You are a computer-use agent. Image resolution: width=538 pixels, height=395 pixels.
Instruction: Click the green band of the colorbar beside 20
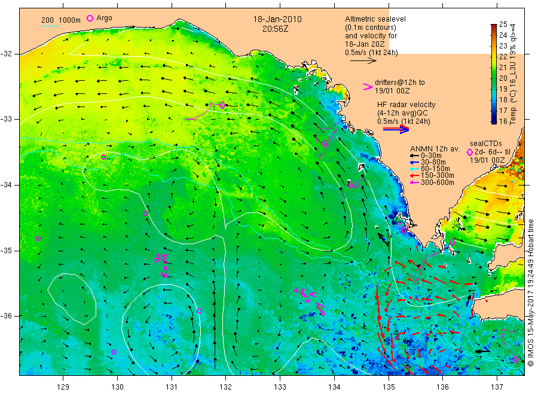click(494, 78)
